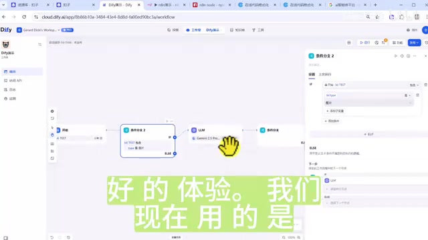Click the environment variables icon in top toolbar
The width and height of the screenshot is (428, 240).
pos(349,43)
